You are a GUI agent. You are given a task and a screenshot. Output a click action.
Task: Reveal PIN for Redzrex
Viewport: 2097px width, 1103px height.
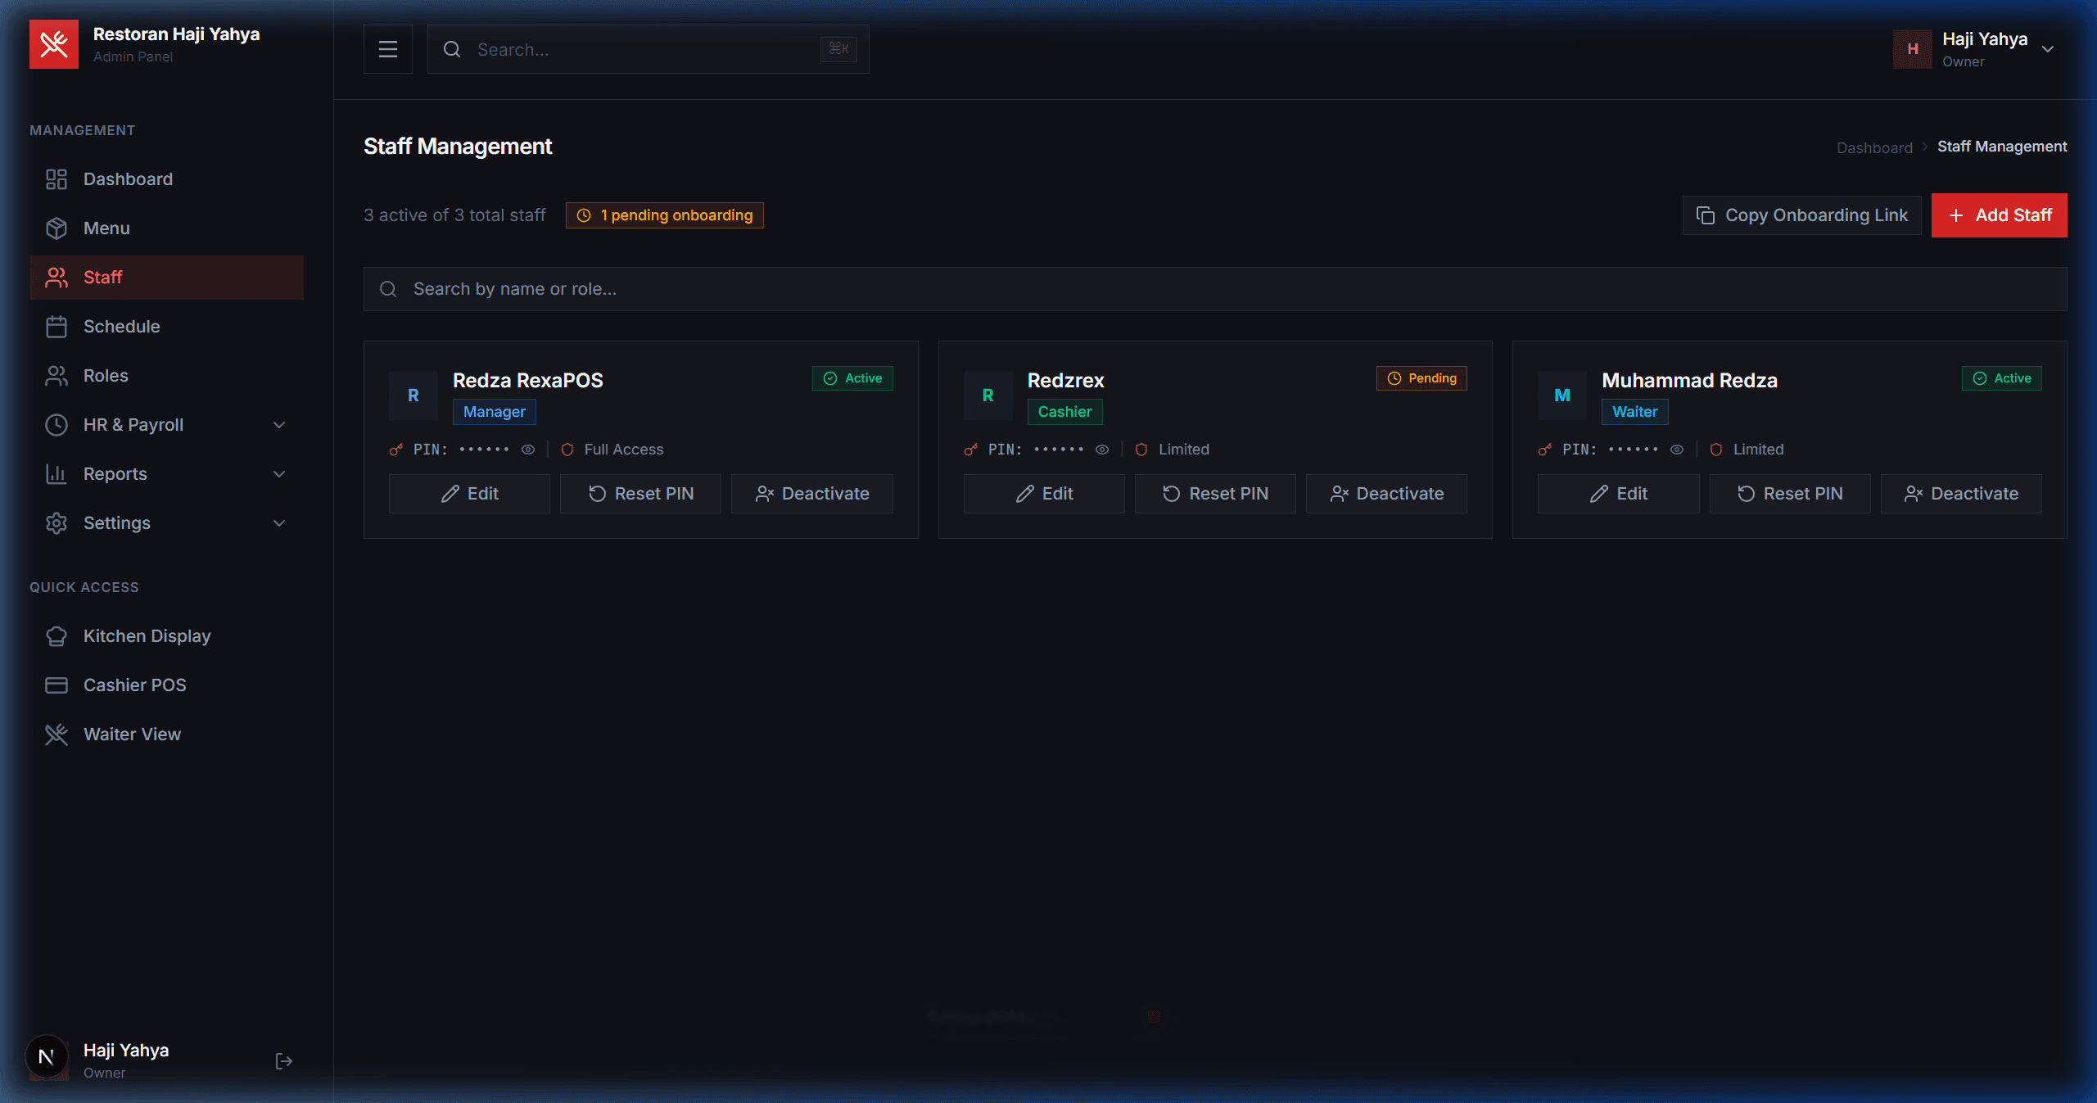pos(1102,450)
